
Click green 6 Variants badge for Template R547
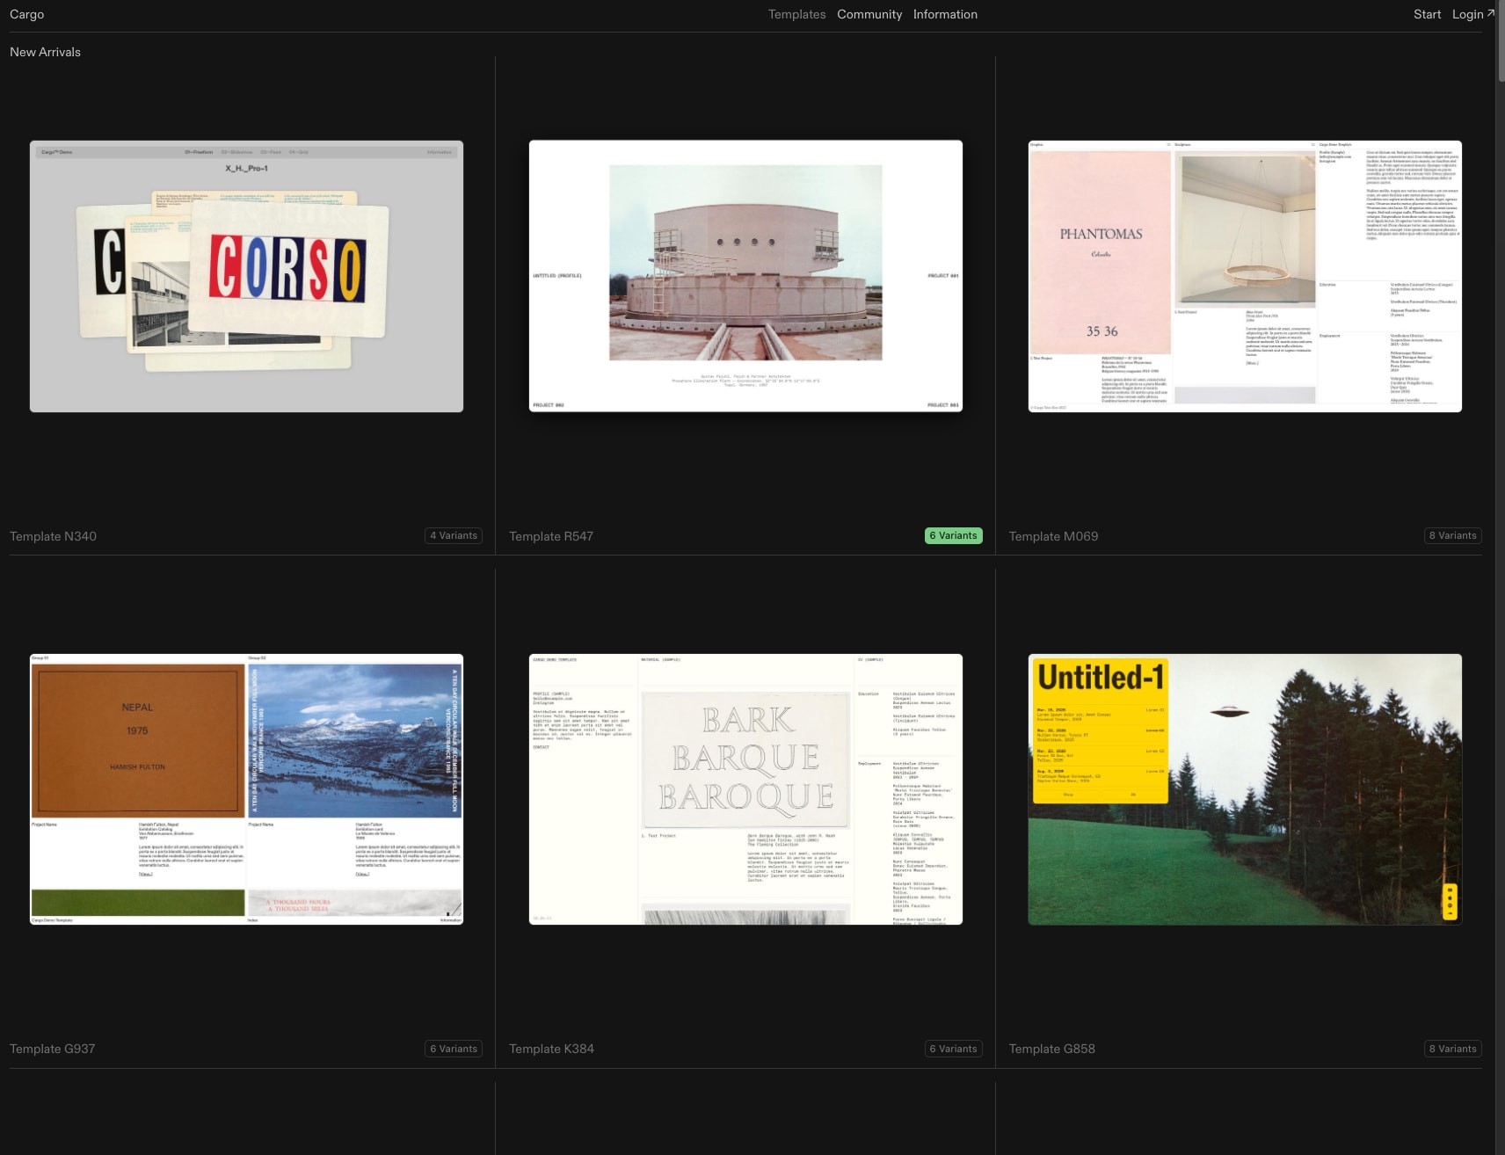(x=953, y=535)
